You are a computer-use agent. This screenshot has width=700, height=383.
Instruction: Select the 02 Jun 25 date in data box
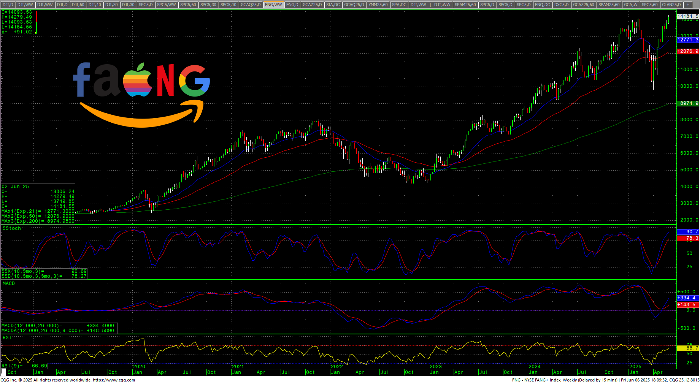(15, 187)
